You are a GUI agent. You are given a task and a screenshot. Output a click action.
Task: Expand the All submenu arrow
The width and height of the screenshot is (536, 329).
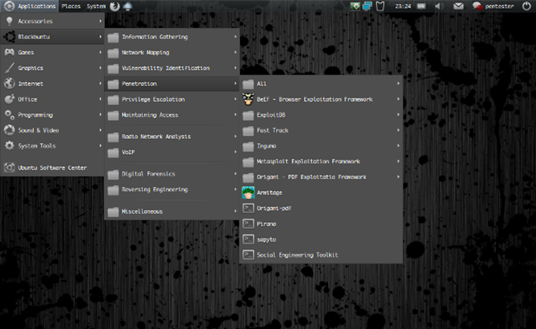(x=398, y=83)
